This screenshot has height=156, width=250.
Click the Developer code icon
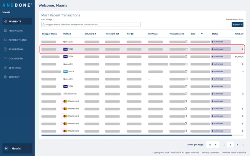click(5, 58)
